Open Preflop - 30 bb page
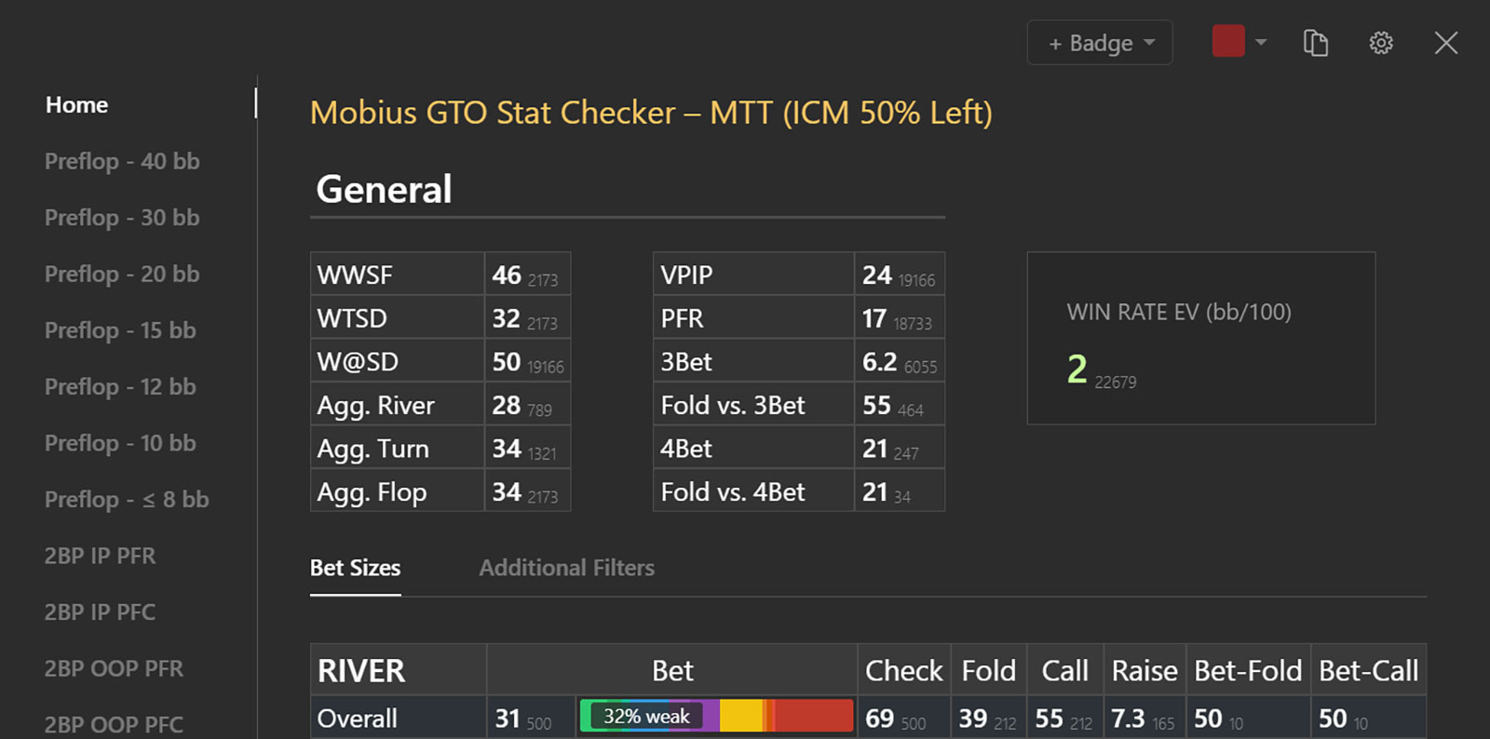Image resolution: width=1490 pixels, height=739 pixels. coord(122,218)
